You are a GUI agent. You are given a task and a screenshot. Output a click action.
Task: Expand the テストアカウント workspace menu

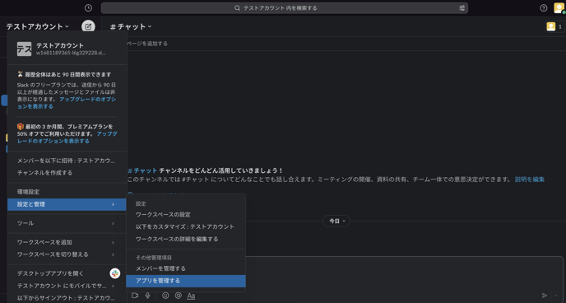point(37,26)
